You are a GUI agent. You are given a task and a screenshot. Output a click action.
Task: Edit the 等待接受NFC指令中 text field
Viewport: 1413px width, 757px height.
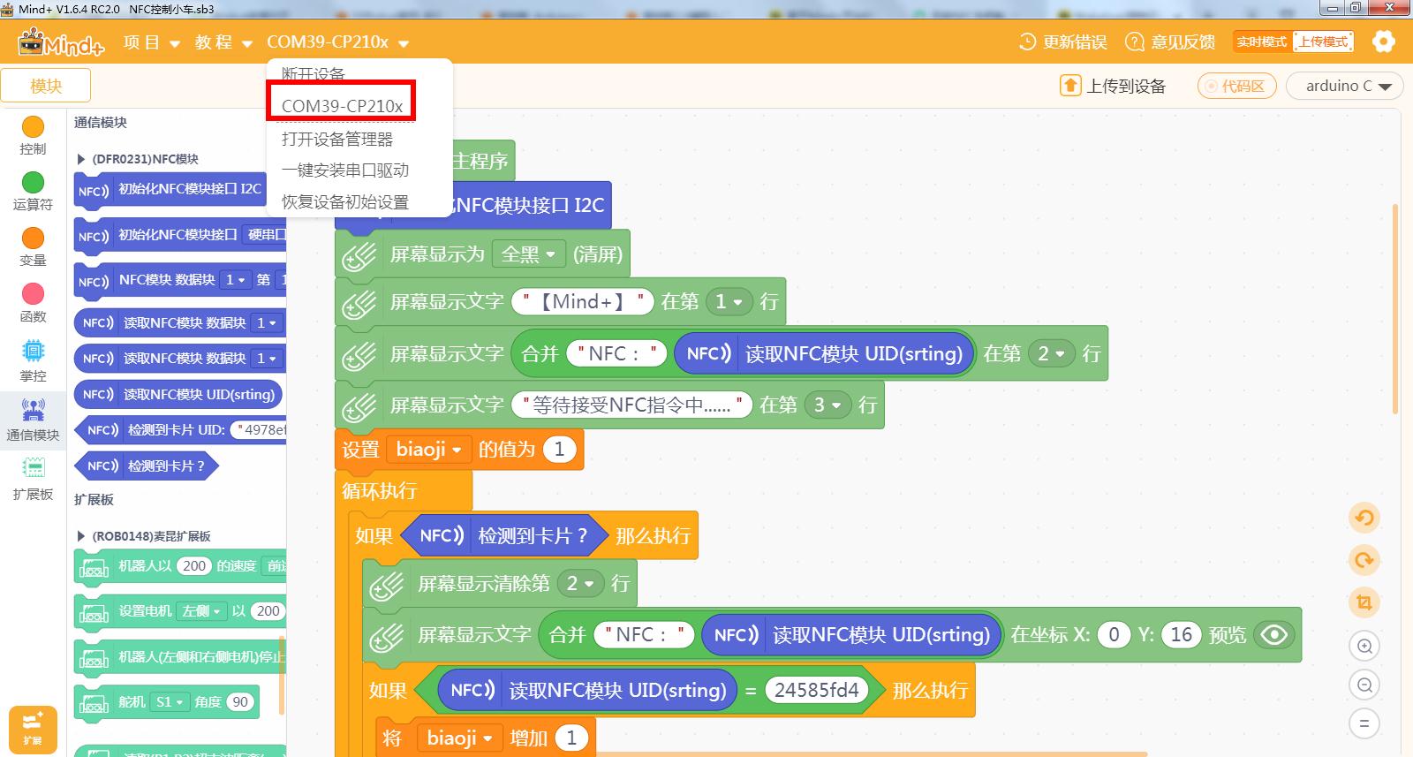[x=631, y=405]
